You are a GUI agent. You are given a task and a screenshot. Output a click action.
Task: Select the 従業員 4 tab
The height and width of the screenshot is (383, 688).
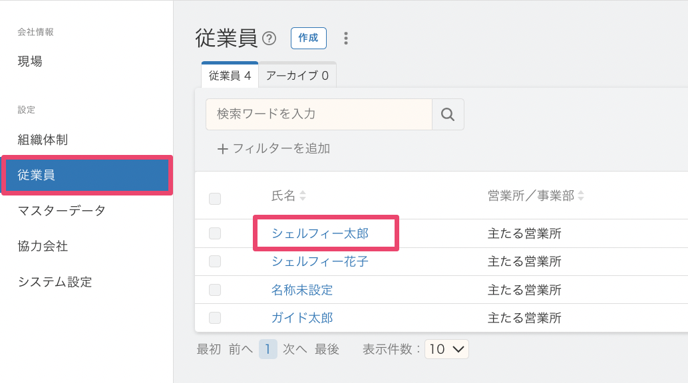coord(230,76)
